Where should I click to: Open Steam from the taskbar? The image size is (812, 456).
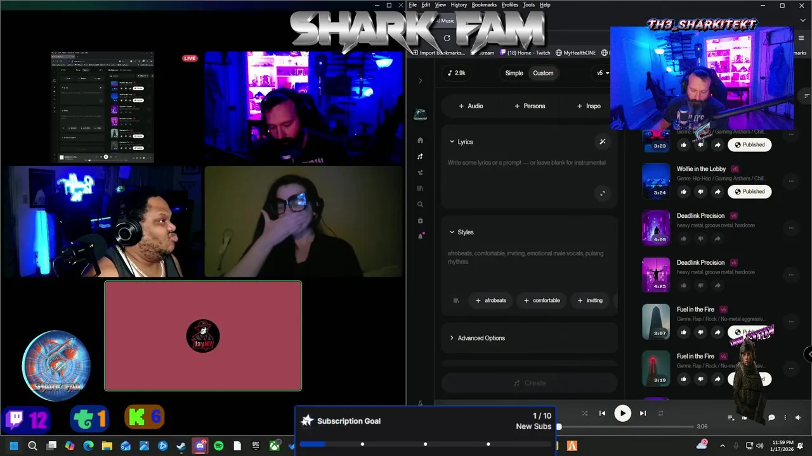(x=181, y=446)
